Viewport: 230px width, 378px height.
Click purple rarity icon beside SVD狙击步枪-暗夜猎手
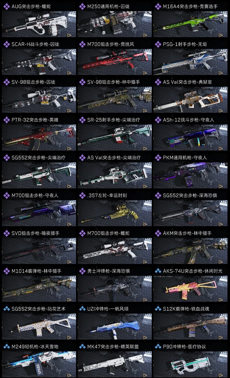6,233
